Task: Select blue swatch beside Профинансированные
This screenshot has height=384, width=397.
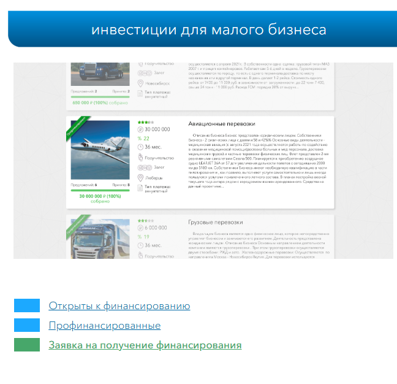Action: click(27, 325)
